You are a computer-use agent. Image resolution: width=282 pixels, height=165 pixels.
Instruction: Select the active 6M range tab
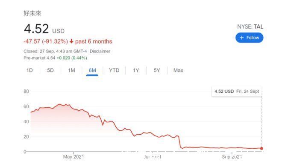click(92, 71)
